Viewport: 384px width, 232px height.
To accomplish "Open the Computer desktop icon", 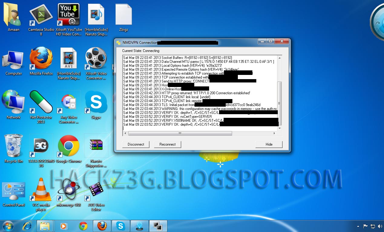I will 14,62.
